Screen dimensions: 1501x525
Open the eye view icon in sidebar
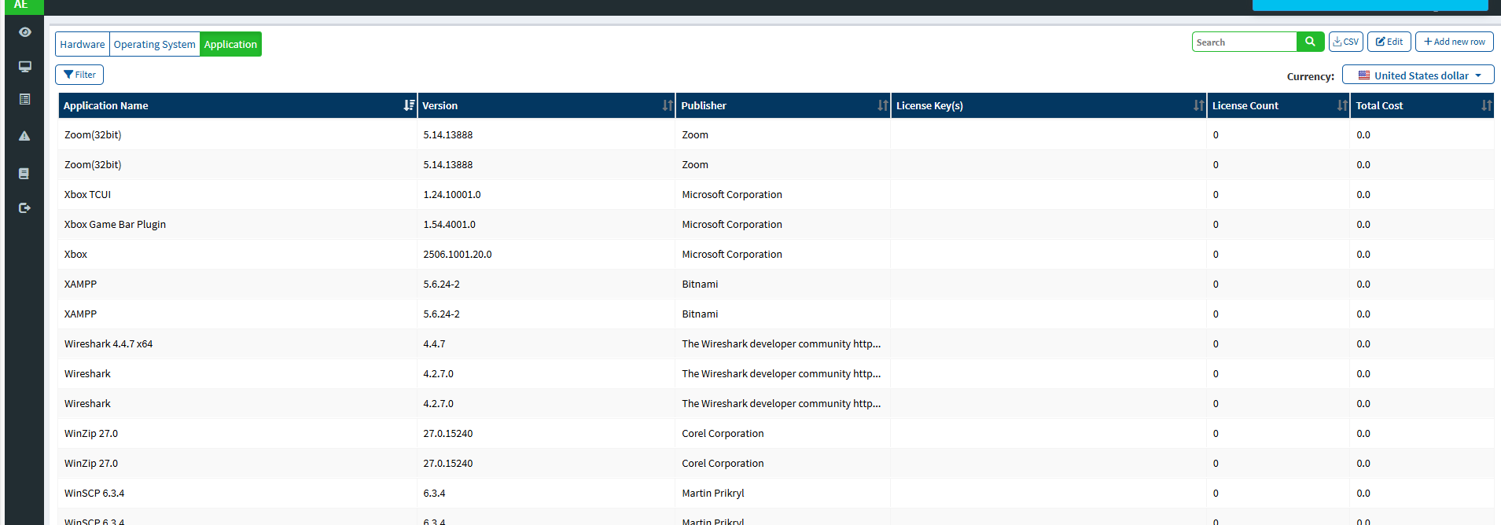(x=25, y=32)
